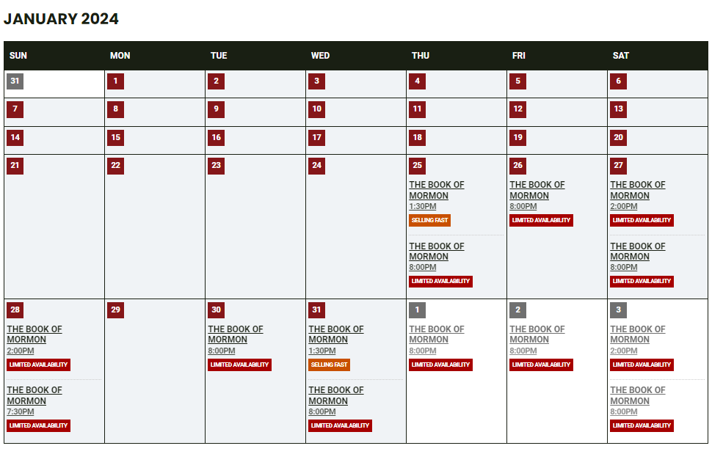This screenshot has height=454, width=712.
Task: Open Wednesday January 31 1:30PM show link
Action: pyautogui.click(x=335, y=334)
